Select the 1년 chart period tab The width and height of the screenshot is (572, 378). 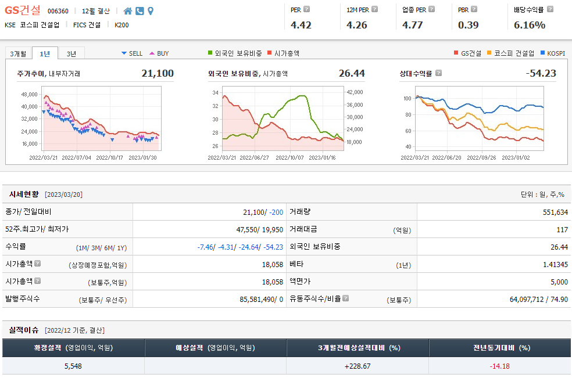(45, 53)
